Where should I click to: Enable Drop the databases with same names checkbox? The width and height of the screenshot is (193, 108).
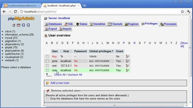pyautogui.click(x=48, y=99)
